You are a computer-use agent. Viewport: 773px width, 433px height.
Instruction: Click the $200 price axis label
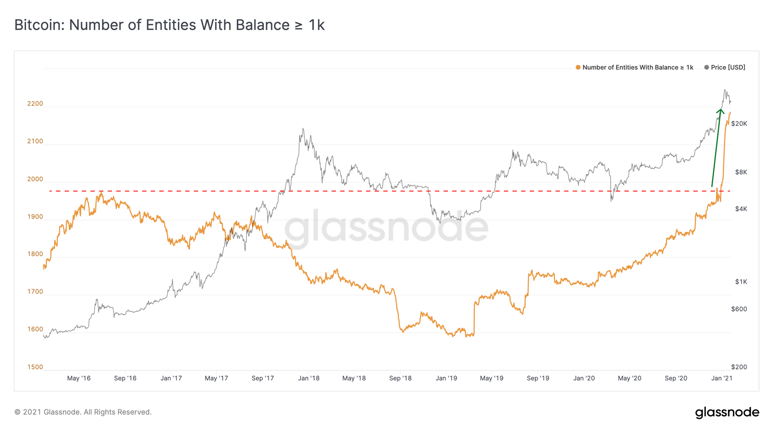(x=739, y=367)
